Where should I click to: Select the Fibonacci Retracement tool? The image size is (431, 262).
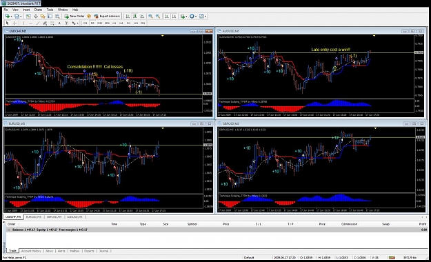coord(52,23)
